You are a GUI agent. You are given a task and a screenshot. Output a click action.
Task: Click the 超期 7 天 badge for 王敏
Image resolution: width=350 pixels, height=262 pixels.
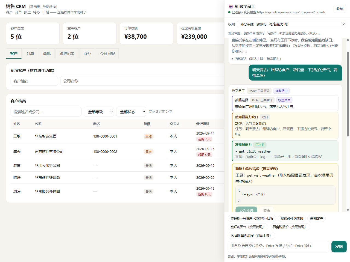(x=204, y=139)
